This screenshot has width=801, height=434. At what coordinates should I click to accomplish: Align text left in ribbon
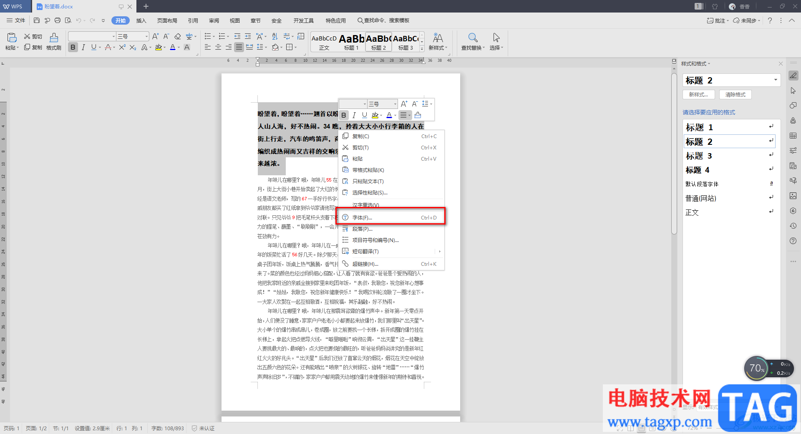click(208, 47)
